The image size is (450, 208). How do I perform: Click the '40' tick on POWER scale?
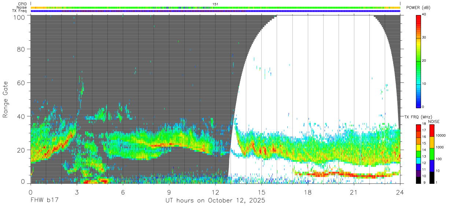pyautogui.click(x=424, y=15)
